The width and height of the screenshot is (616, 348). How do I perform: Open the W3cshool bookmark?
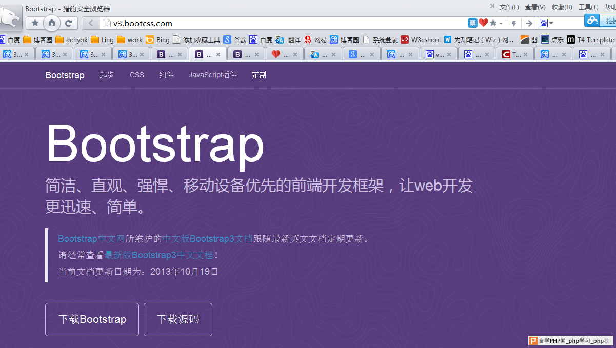point(421,39)
